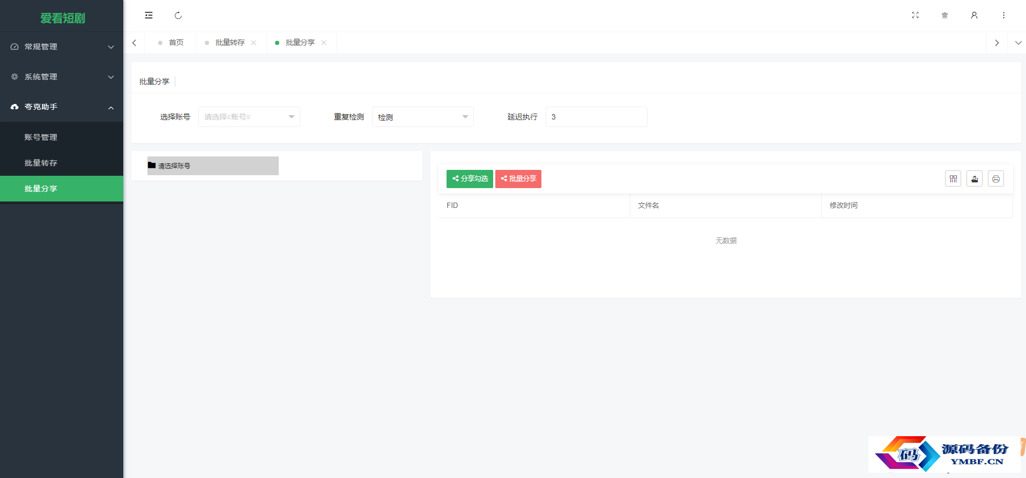
Task: Click the red 批量分享 button
Action: [518, 179]
